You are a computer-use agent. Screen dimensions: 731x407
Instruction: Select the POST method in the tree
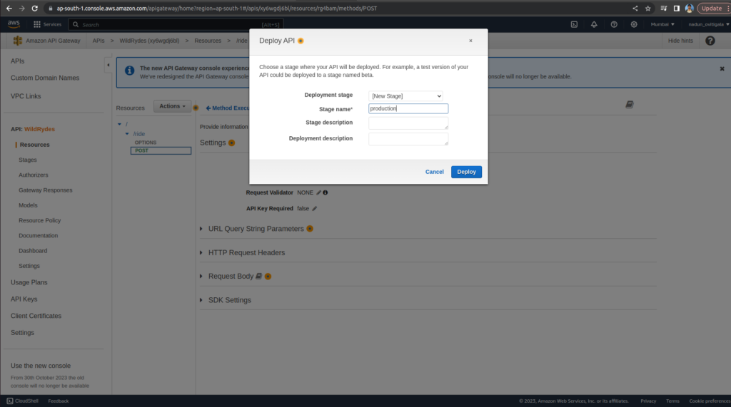pos(161,150)
